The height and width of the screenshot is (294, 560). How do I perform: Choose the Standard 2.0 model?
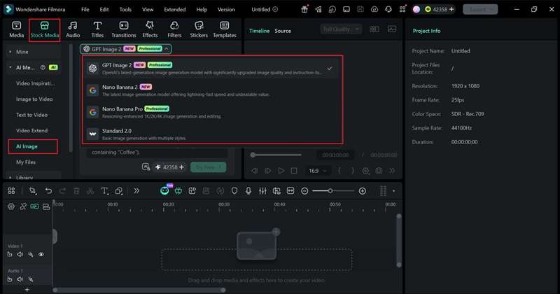pyautogui.click(x=212, y=134)
